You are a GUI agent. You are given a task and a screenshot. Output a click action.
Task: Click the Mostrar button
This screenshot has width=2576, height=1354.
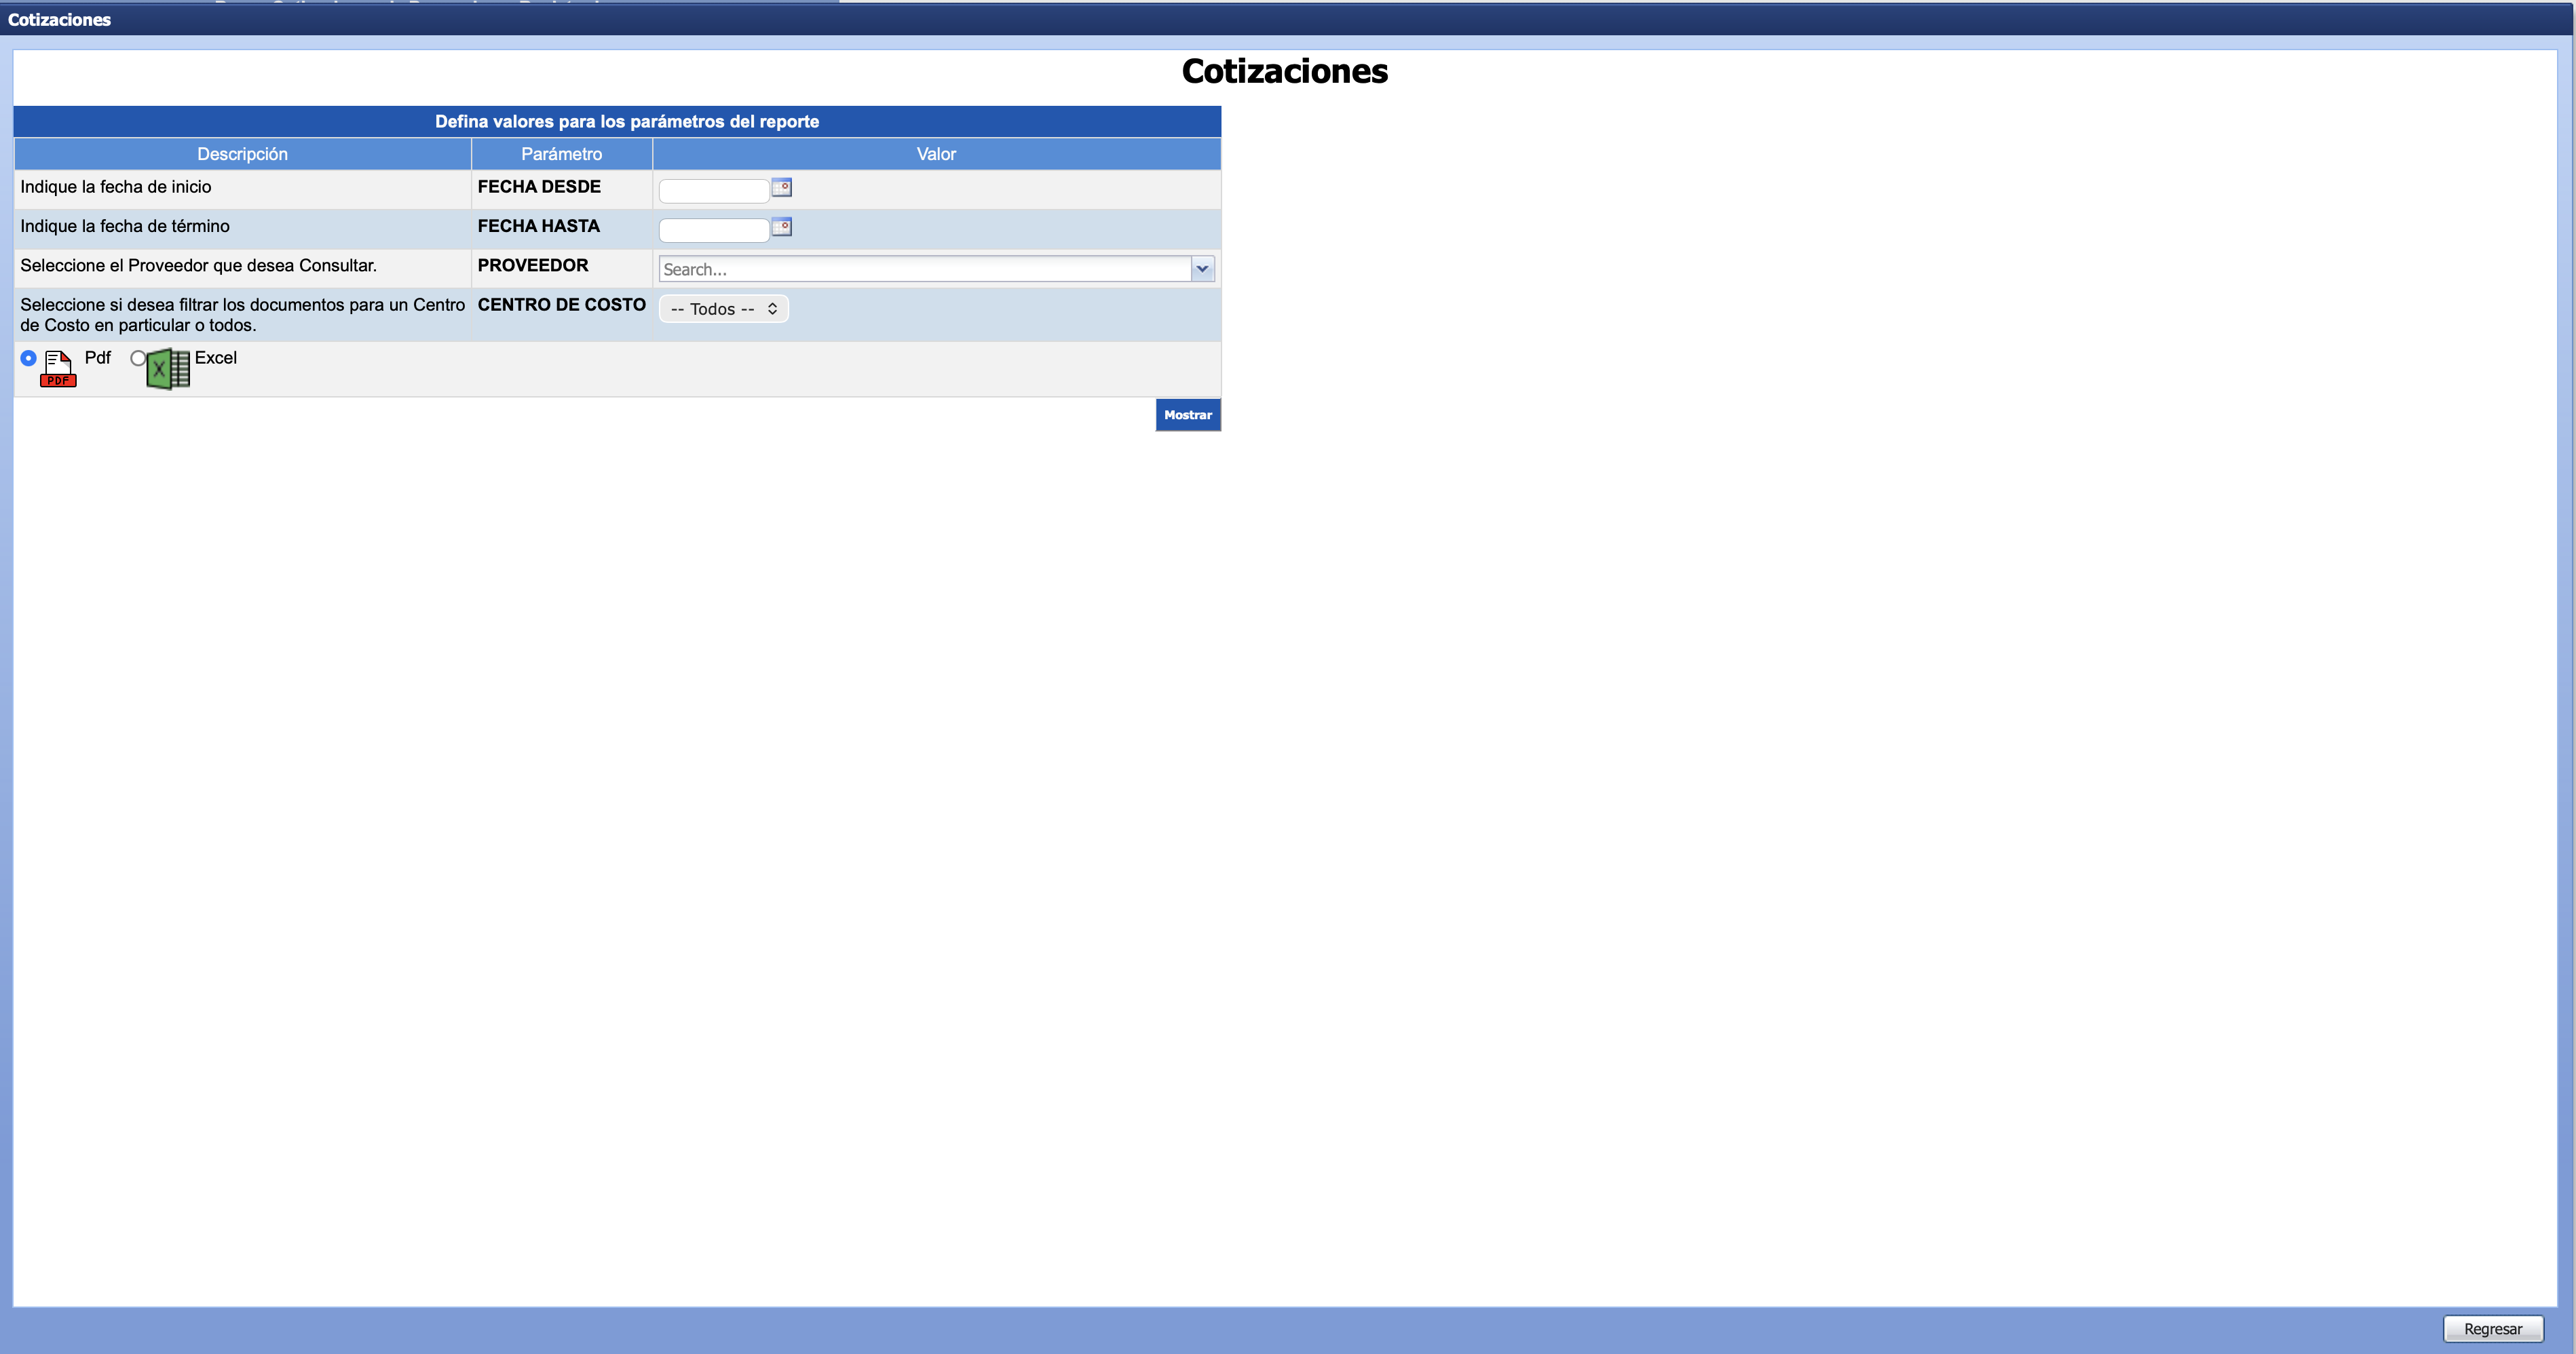point(1187,414)
